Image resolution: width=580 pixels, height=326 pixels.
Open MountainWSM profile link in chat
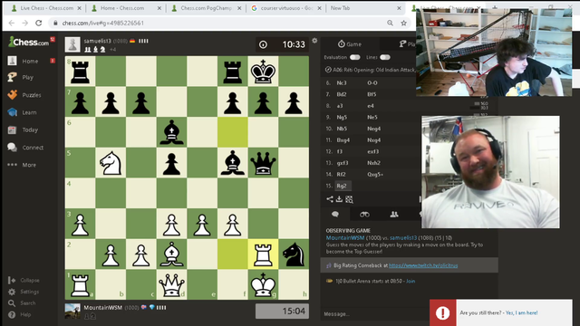coord(345,237)
